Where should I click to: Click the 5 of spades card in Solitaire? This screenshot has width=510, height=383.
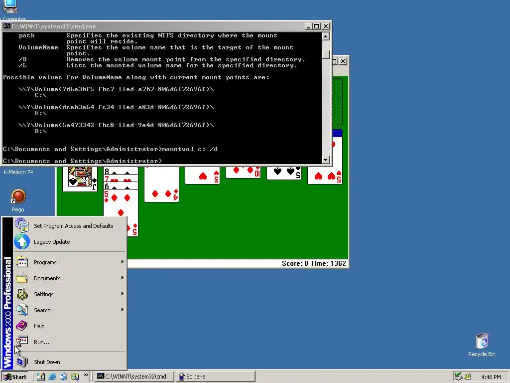284,173
